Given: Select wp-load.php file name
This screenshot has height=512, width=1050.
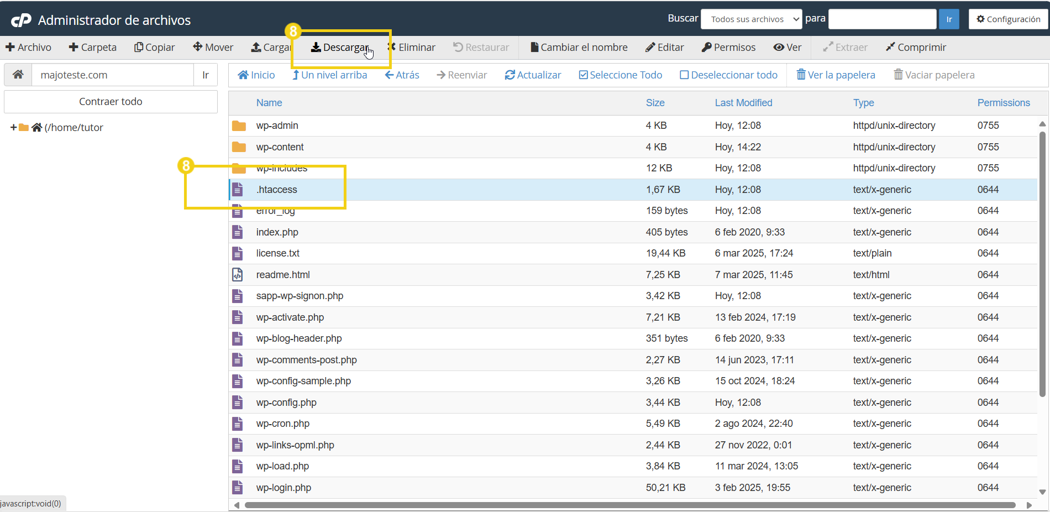Looking at the screenshot, I should tap(282, 466).
